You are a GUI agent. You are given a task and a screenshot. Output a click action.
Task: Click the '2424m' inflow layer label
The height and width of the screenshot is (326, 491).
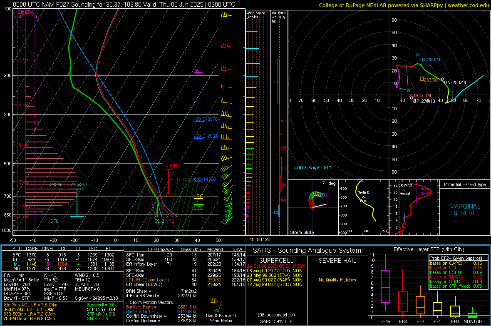point(57,184)
